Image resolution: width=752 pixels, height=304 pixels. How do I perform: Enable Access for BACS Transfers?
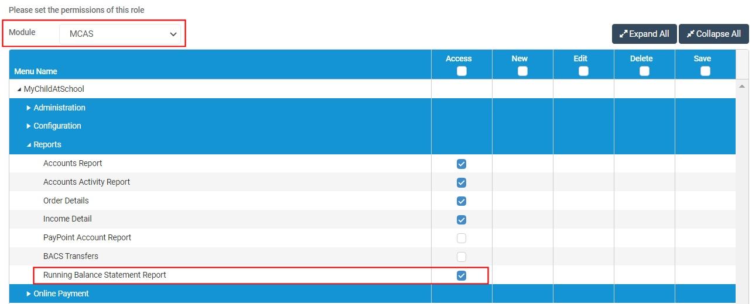click(462, 257)
